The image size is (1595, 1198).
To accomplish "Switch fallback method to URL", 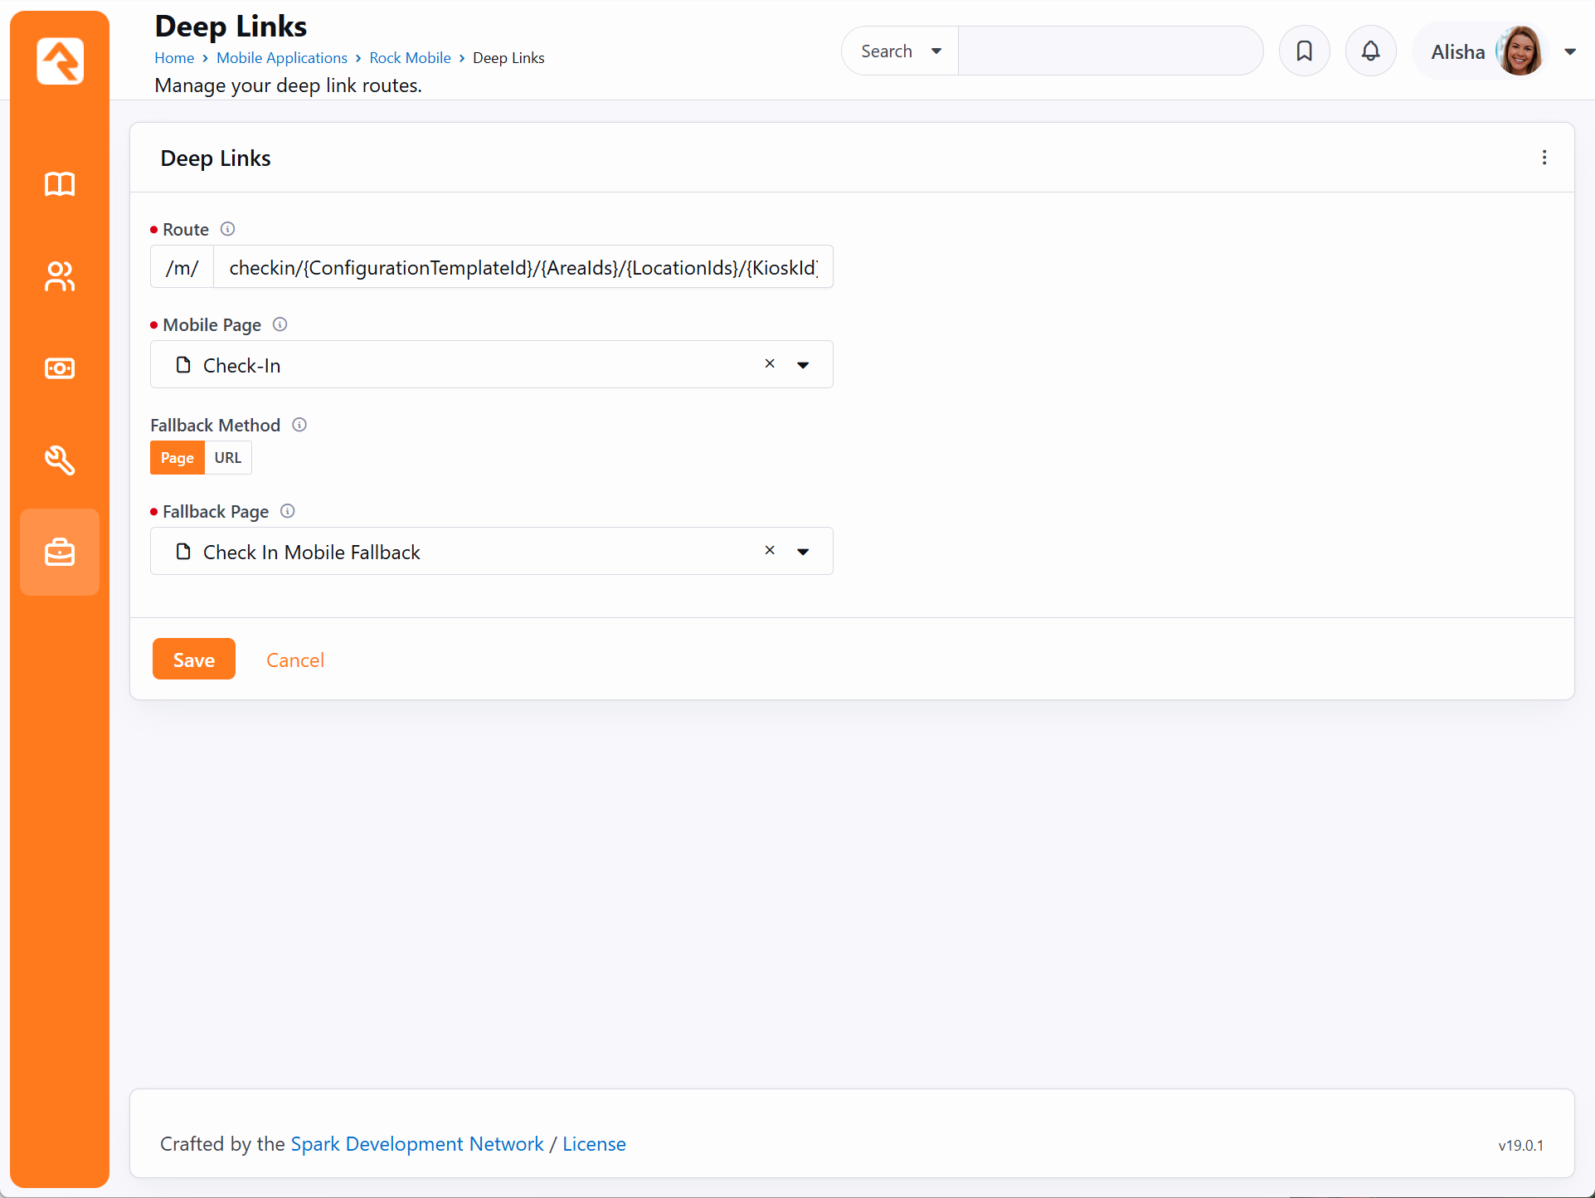I will [x=228, y=458].
